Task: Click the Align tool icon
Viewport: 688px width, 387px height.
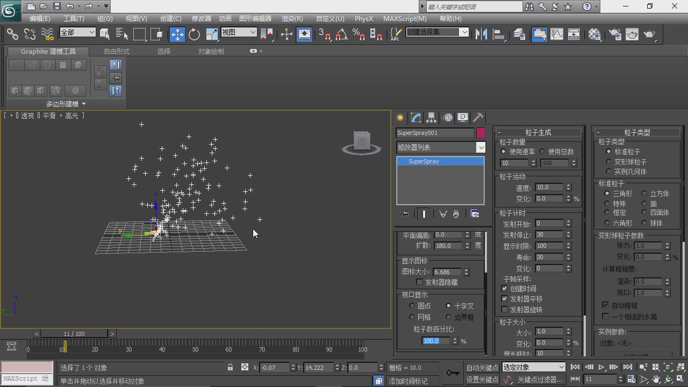Action: pos(498,34)
